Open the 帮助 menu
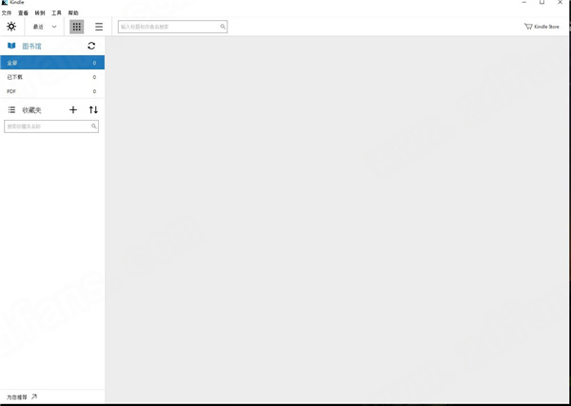571x406 pixels. (x=73, y=13)
